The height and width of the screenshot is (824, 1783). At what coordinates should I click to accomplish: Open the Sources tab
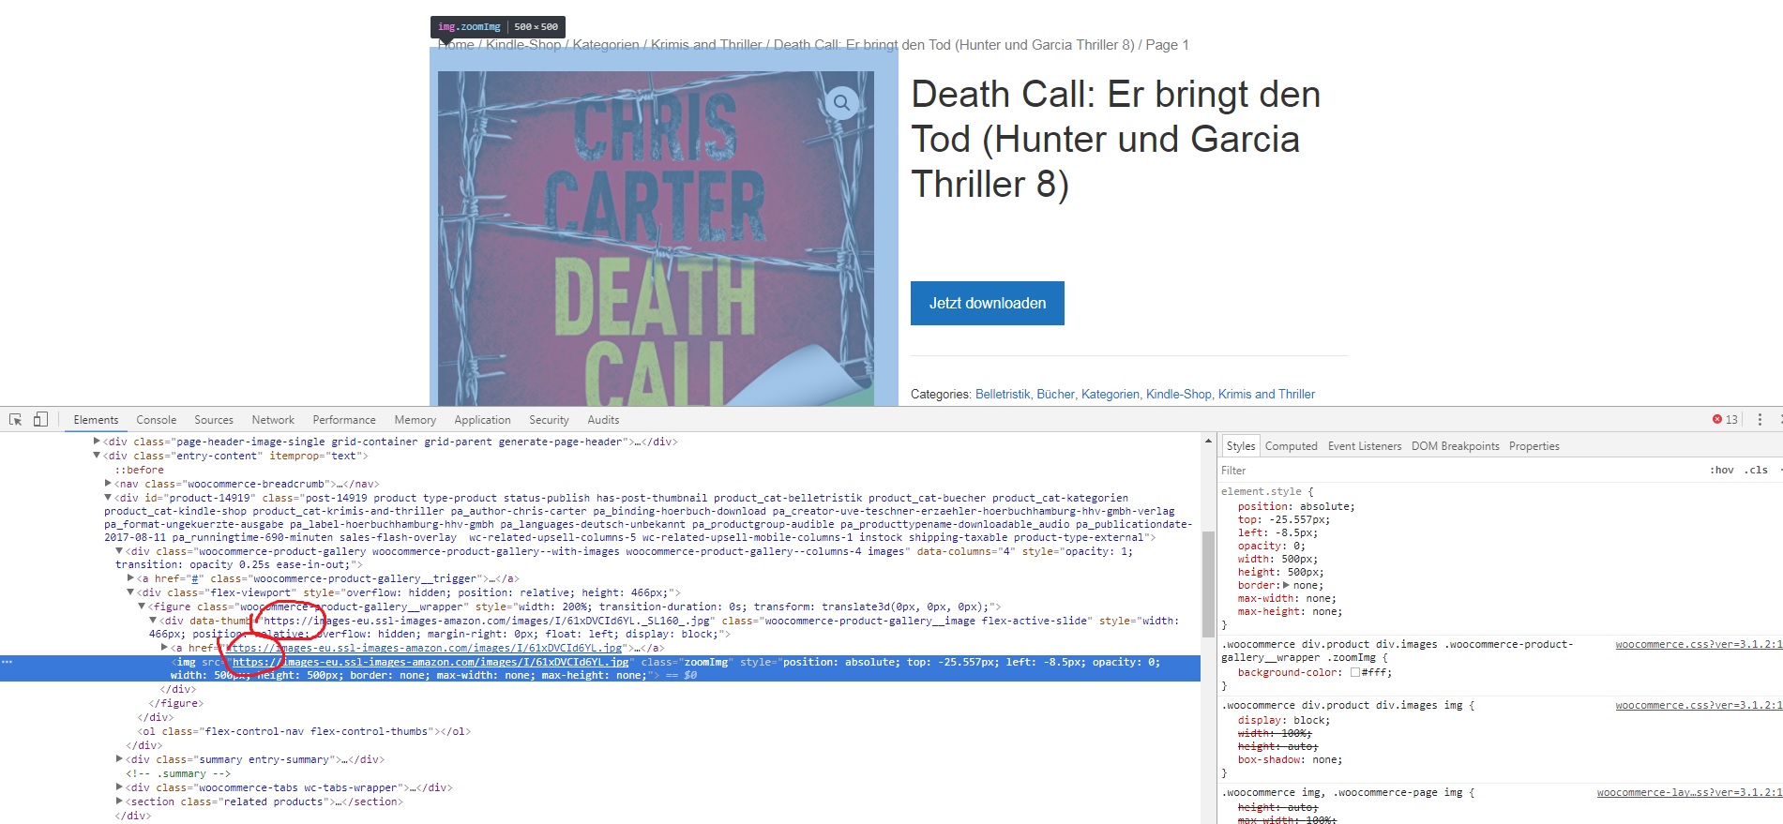pos(214,420)
